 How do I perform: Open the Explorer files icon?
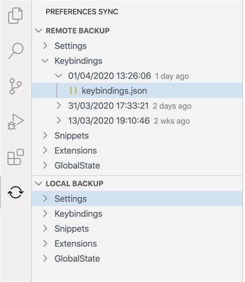[x=16, y=15]
